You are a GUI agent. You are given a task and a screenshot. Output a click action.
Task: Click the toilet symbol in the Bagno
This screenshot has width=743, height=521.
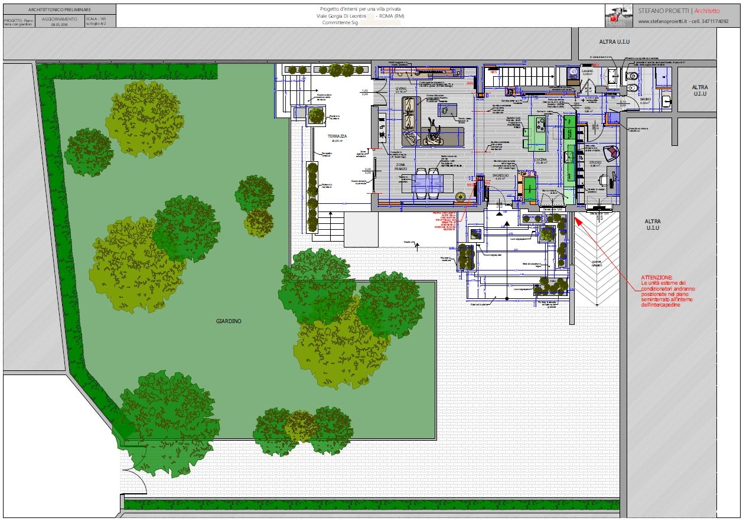[633, 75]
